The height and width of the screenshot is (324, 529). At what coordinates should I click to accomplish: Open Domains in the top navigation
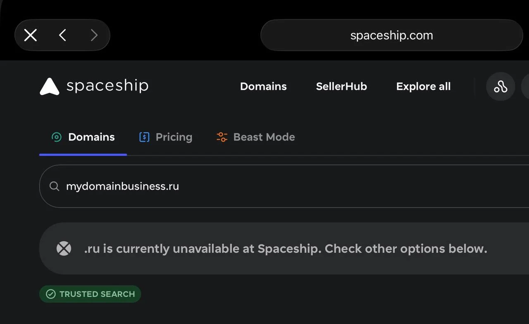click(x=263, y=87)
